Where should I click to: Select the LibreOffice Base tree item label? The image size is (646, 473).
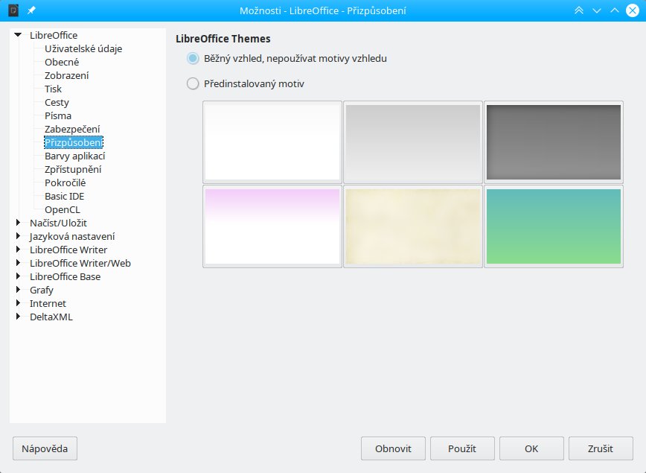pyautogui.click(x=65, y=276)
